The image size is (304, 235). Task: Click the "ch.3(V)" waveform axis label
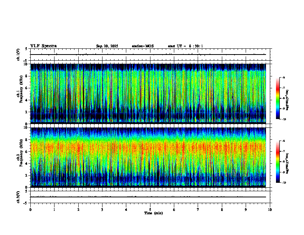18,197
